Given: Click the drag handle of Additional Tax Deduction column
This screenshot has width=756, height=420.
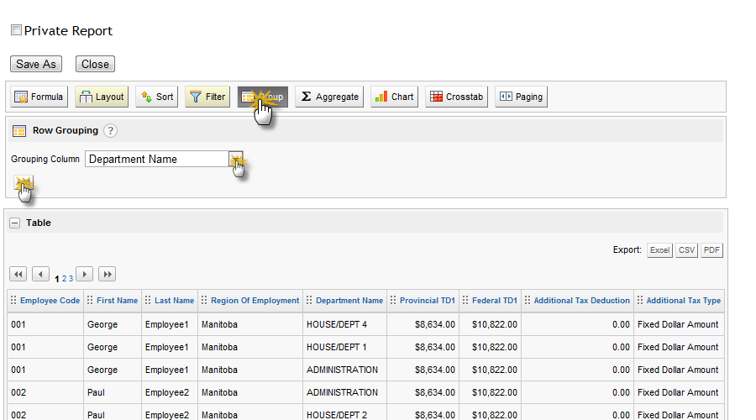Looking at the screenshot, I should (527, 300).
